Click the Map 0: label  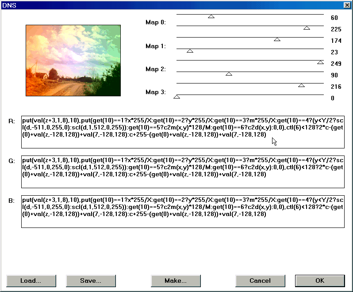(156, 23)
